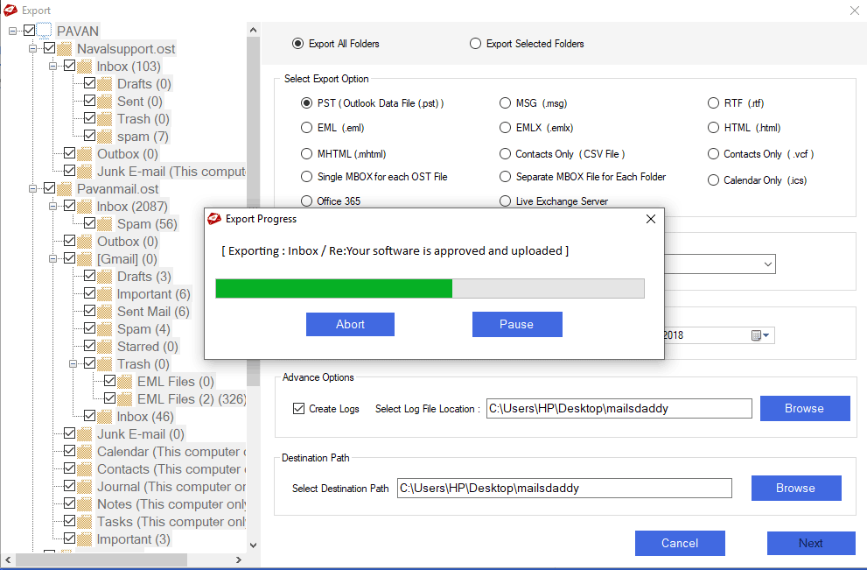Uncheck the Create Logs checkbox
The width and height of the screenshot is (867, 570).
(298, 408)
